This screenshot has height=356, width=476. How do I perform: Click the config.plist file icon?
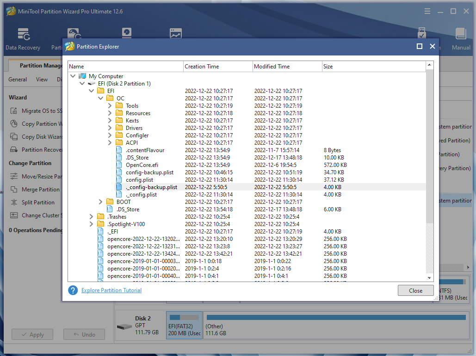[x=119, y=180]
